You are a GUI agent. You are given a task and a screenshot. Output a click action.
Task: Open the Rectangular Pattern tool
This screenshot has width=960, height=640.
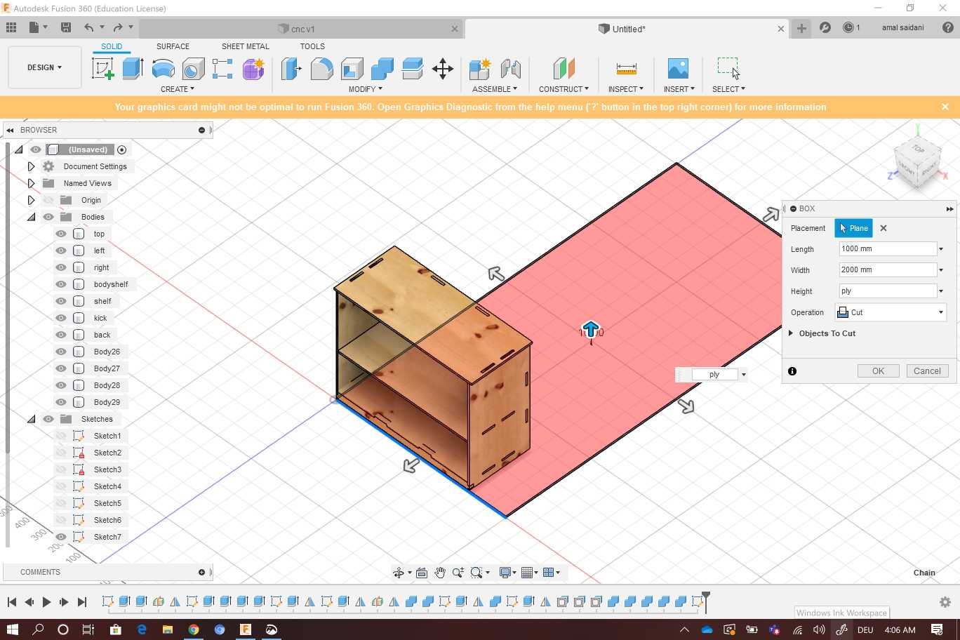tap(222, 69)
